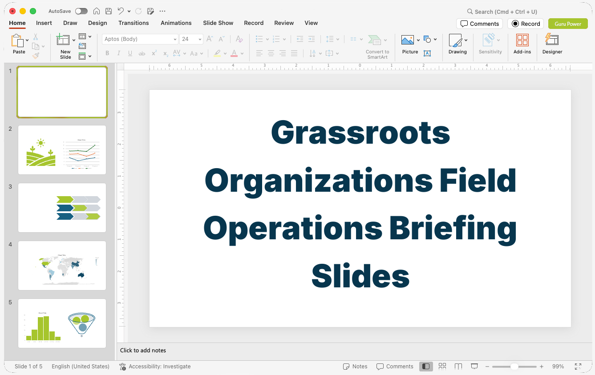Click the Format Painter brush icon
The image size is (595, 375).
pos(36,56)
